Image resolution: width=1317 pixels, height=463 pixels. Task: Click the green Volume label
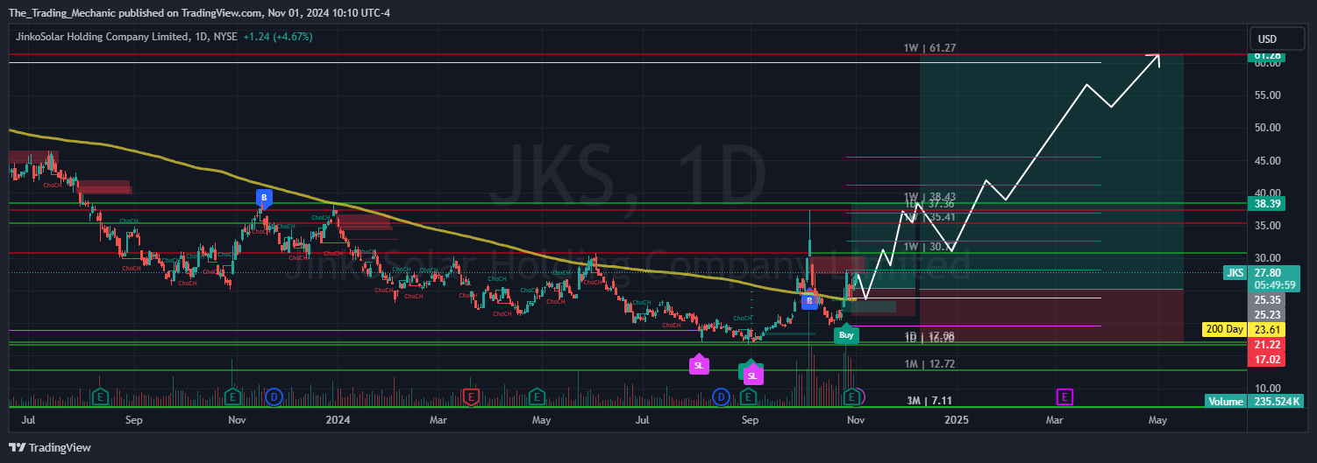[x=1227, y=401]
